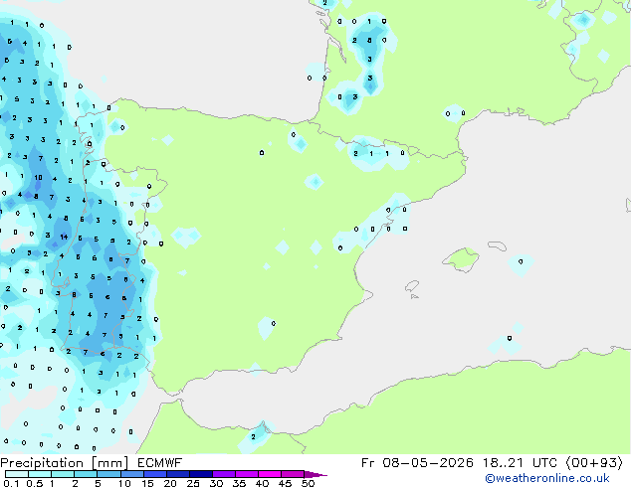Click the '18..21 UTC' time text
Viewport: 631px width, 487px height.
tap(520, 463)
